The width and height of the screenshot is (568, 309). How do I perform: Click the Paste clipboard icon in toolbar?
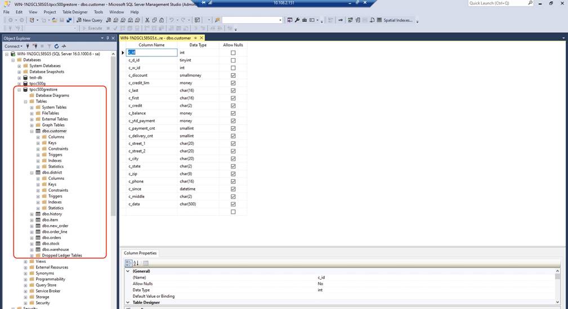click(162, 20)
